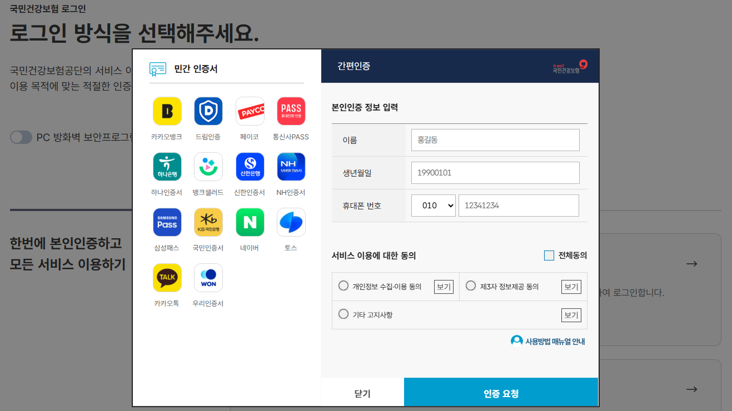Click the 이름 input field

[495, 140]
